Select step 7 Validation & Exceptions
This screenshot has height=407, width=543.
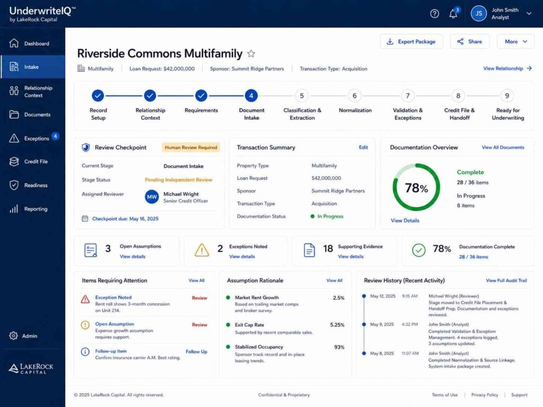tap(408, 95)
